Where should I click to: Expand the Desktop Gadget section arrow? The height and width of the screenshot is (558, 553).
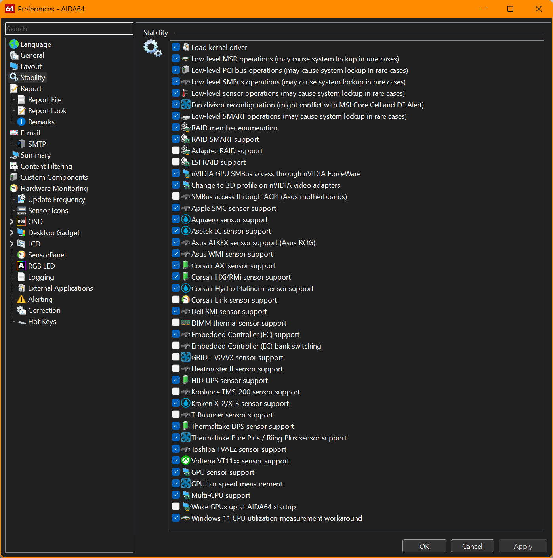11,233
